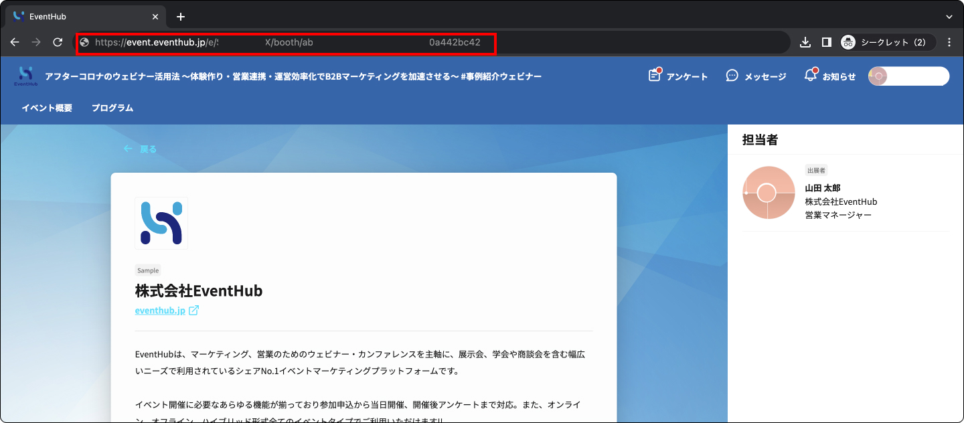Open the user profile pill menu

[908, 76]
